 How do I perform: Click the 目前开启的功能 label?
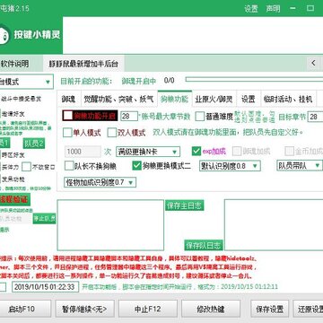pos(86,81)
